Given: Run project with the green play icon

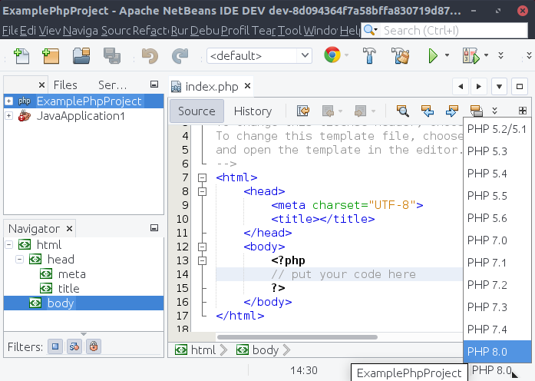Looking at the screenshot, I should (x=433, y=55).
